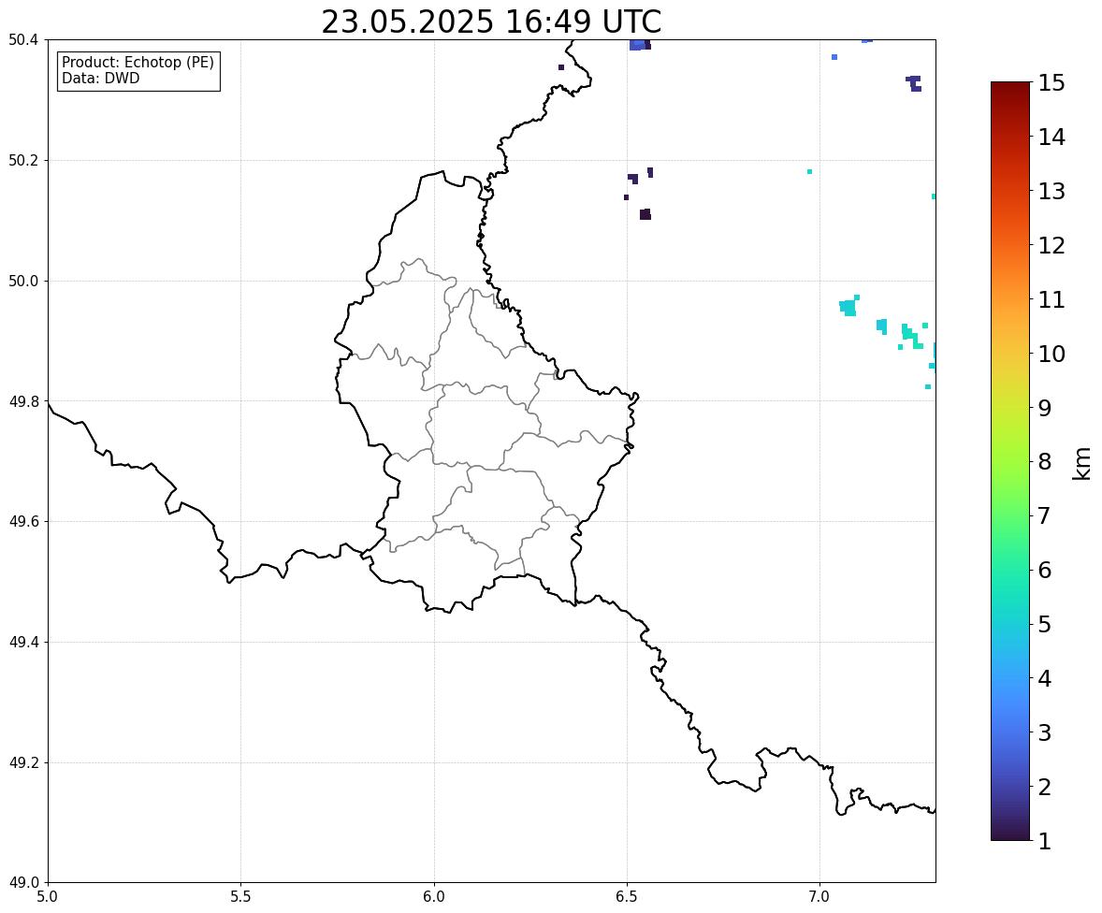Click the colorbar tick label "8"
The height and width of the screenshot is (913, 1102).
1044,462
